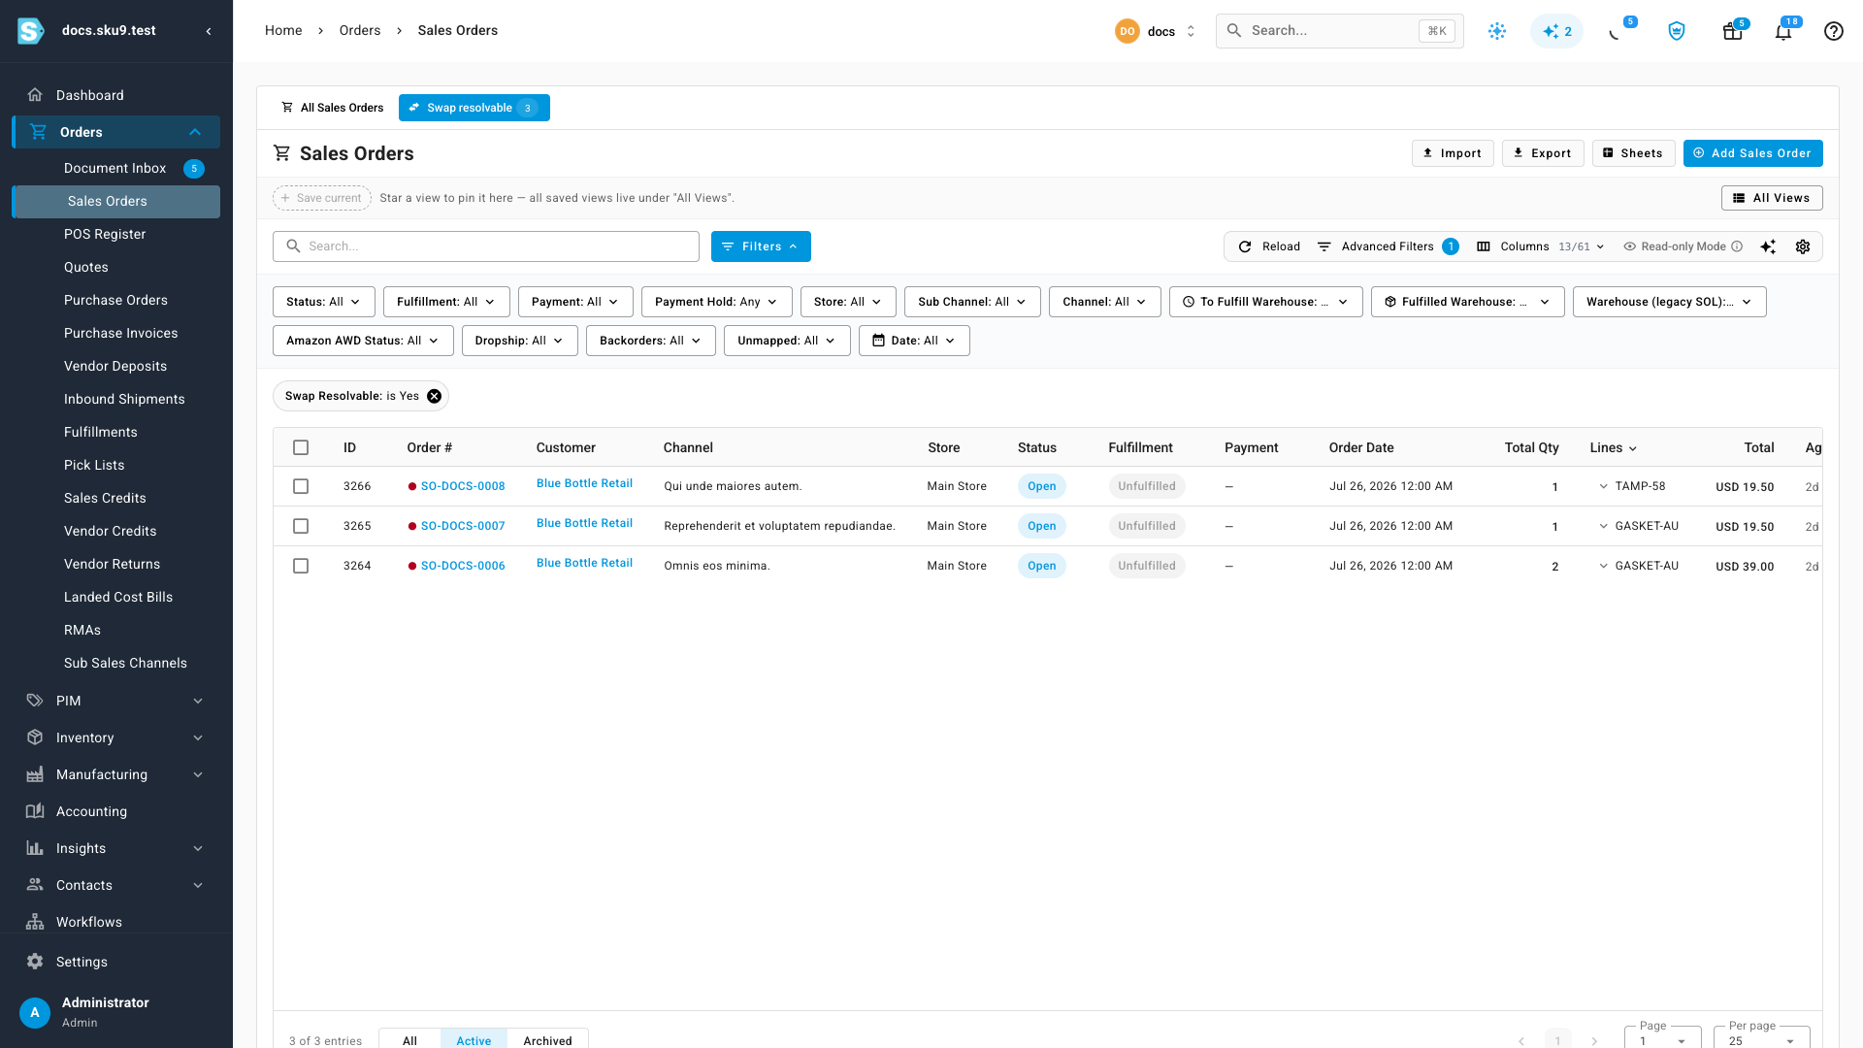Sort by the Lines column header
1863x1048 pixels.
[1613, 447]
